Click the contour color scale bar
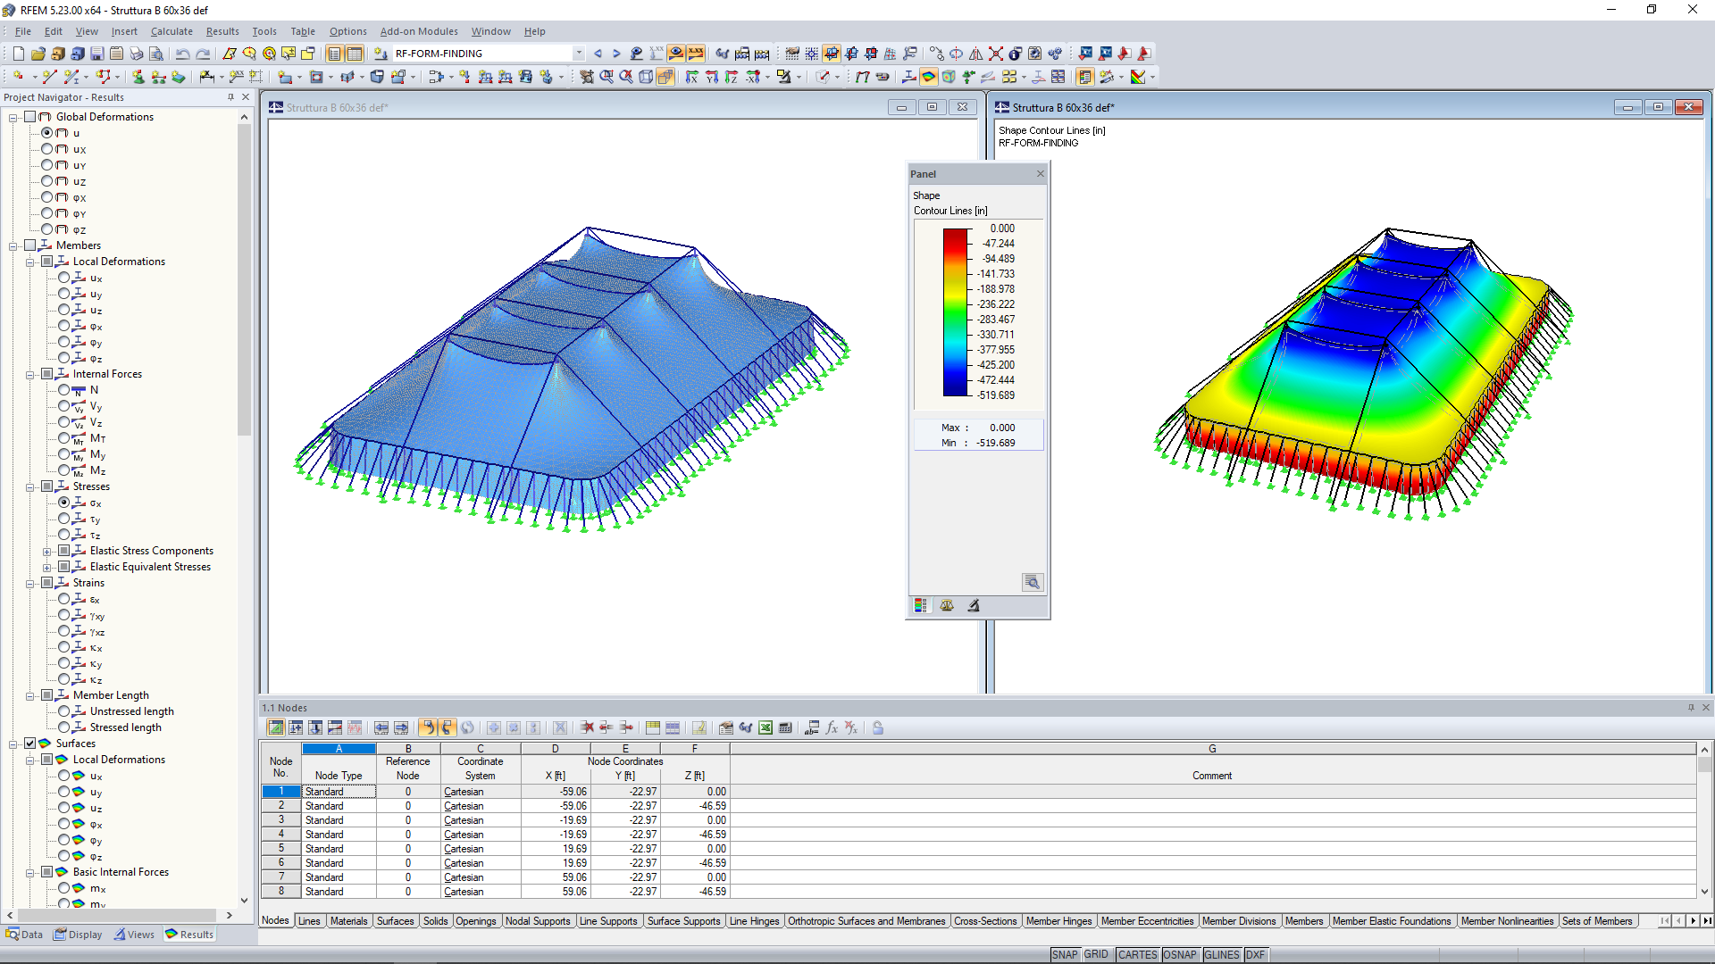Image resolution: width=1715 pixels, height=964 pixels. (955, 312)
